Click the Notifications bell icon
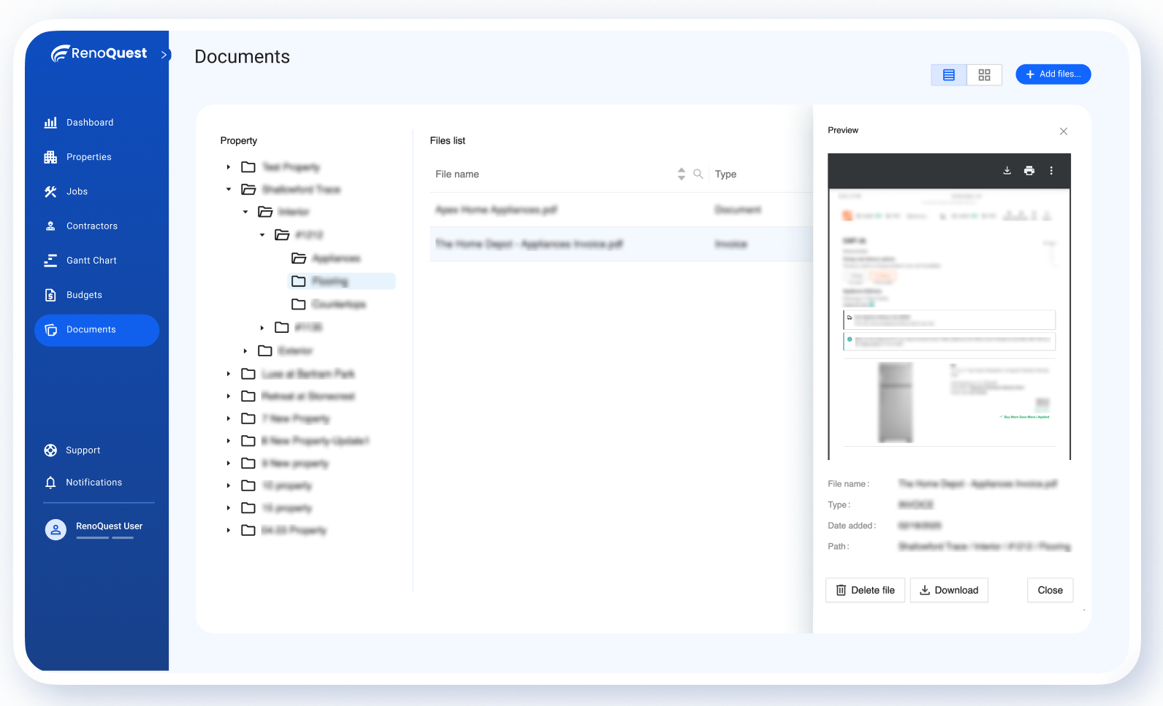Image resolution: width=1163 pixels, height=706 pixels. [50, 483]
